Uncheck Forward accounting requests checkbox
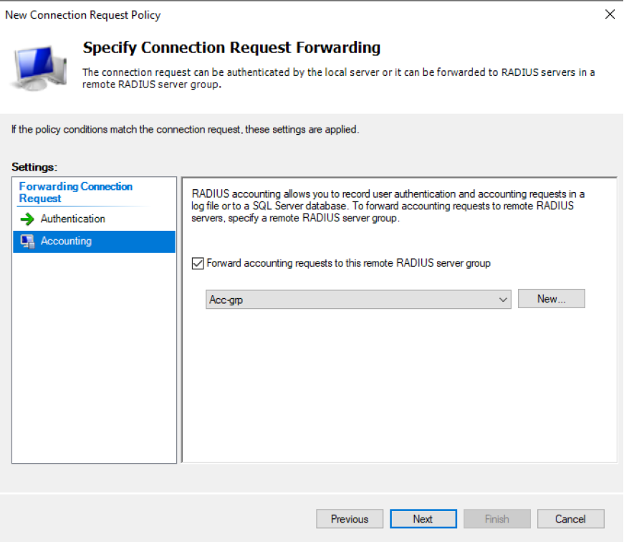 point(198,263)
